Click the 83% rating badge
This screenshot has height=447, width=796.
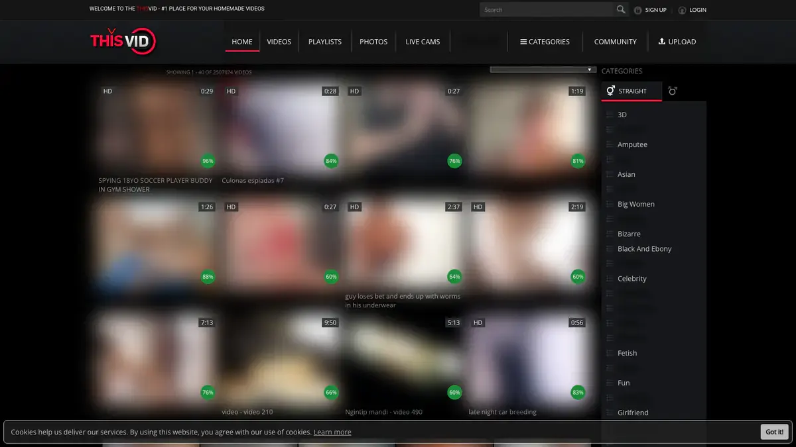[578, 393]
